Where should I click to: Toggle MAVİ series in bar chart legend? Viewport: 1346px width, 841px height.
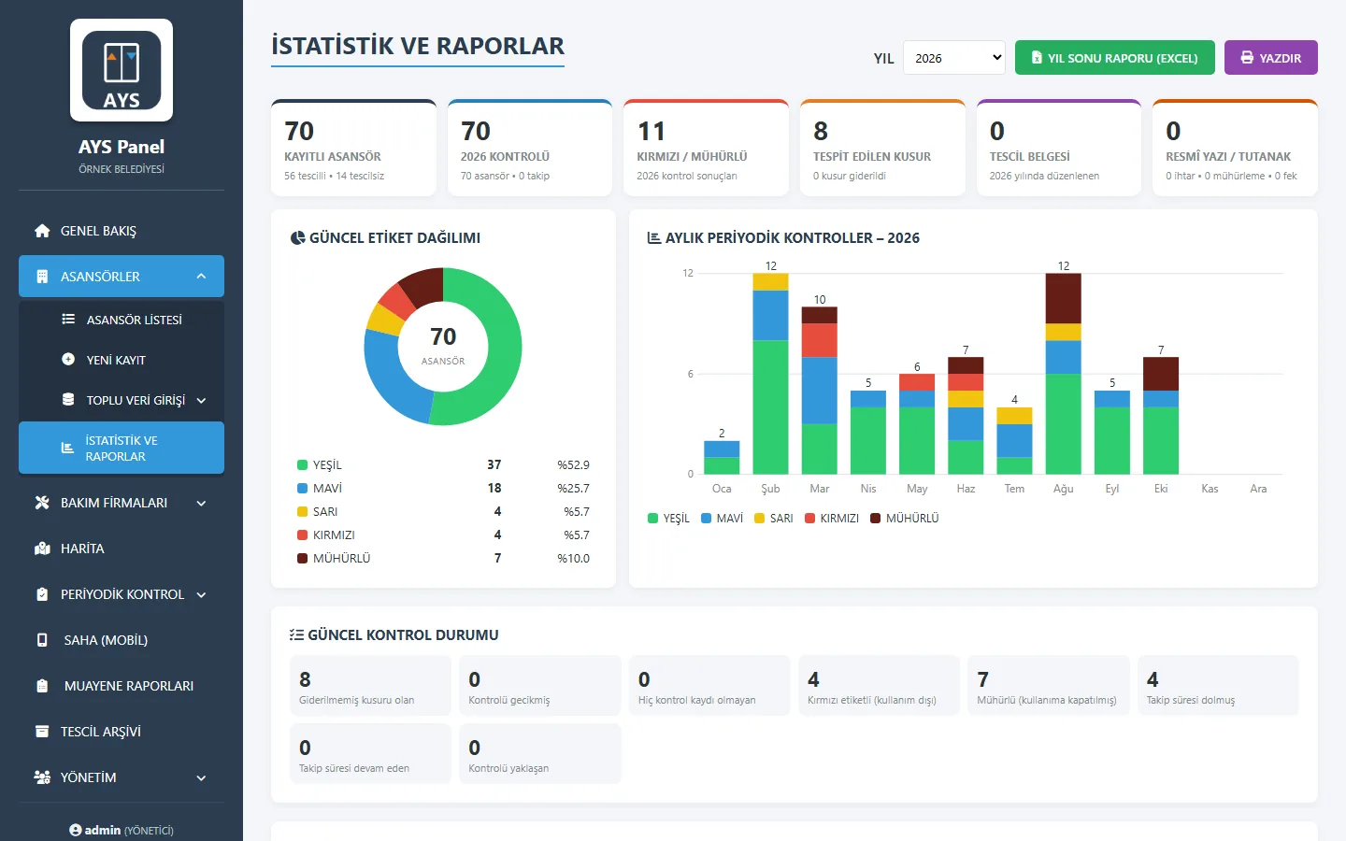(x=722, y=519)
